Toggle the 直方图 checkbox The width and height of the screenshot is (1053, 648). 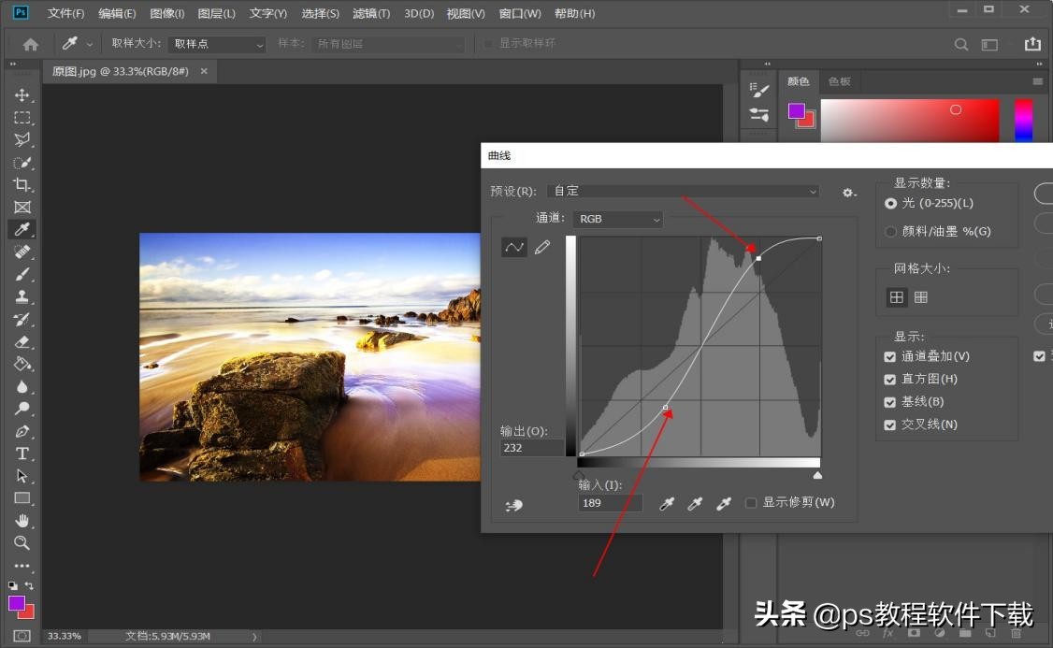pos(889,380)
